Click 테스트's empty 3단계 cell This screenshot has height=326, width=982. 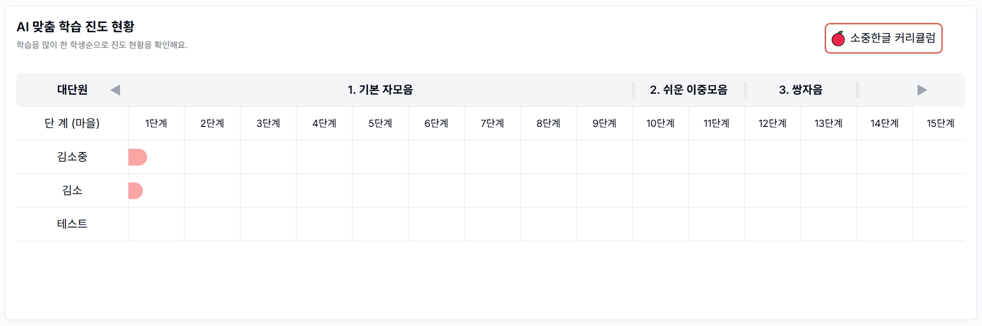(x=268, y=224)
